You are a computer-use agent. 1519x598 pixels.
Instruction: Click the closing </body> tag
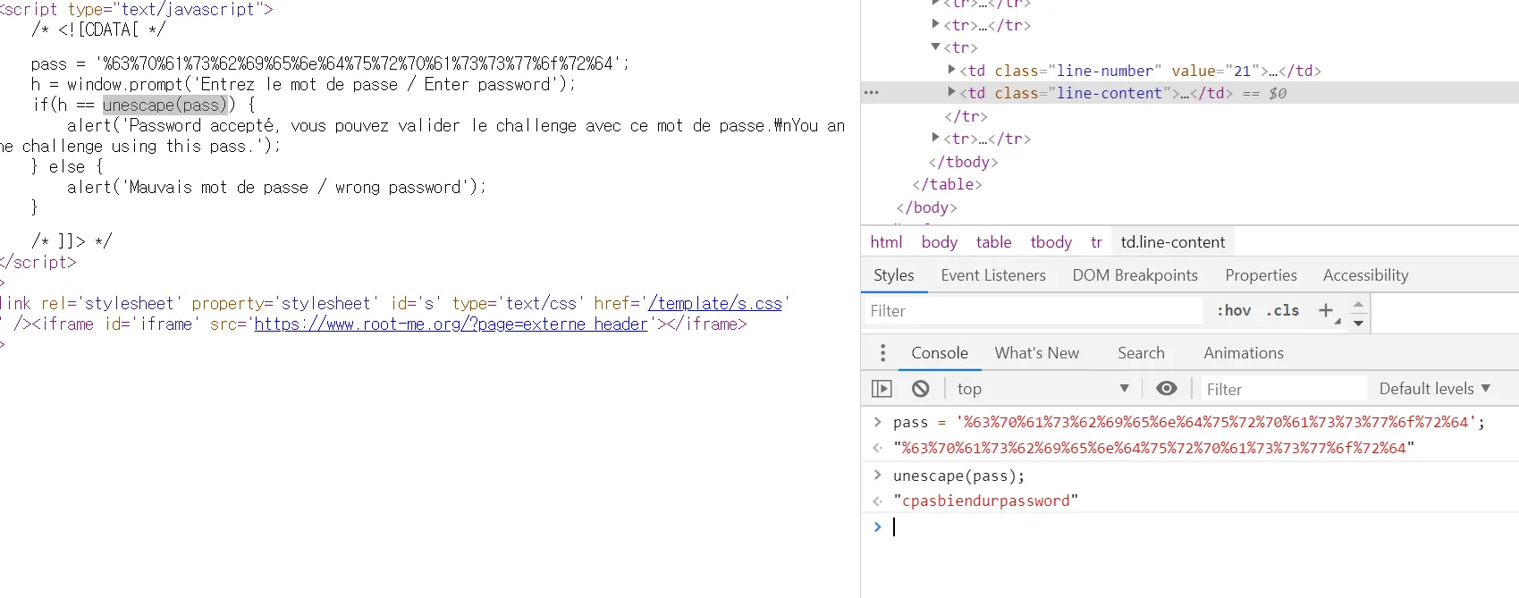pos(927,207)
